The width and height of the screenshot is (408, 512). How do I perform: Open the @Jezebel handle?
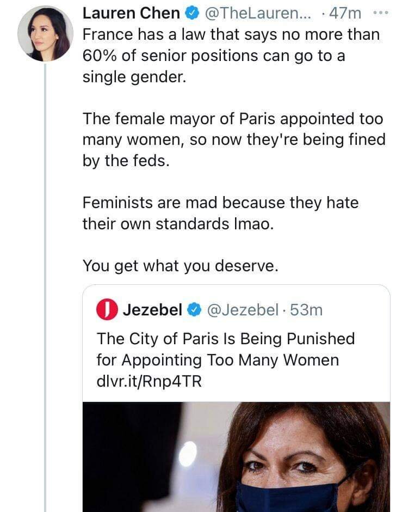pyautogui.click(x=243, y=310)
